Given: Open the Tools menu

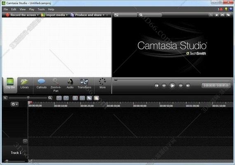Looking at the screenshot, I should click(x=41, y=10).
